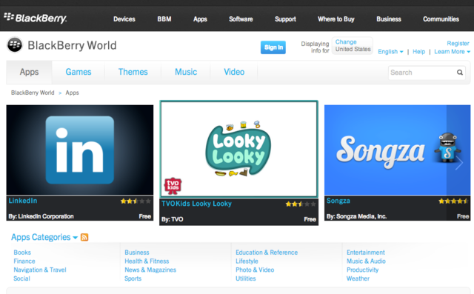Viewport: 474px width, 294px height.
Task: Click the LinkedIn star rating
Action: click(x=135, y=201)
